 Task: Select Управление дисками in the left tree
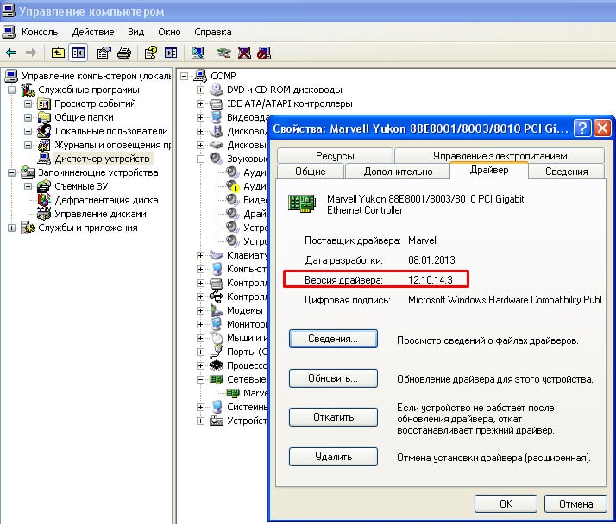tap(99, 214)
